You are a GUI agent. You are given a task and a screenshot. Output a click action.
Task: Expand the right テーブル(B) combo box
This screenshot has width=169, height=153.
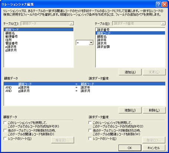(x=163, y=23)
